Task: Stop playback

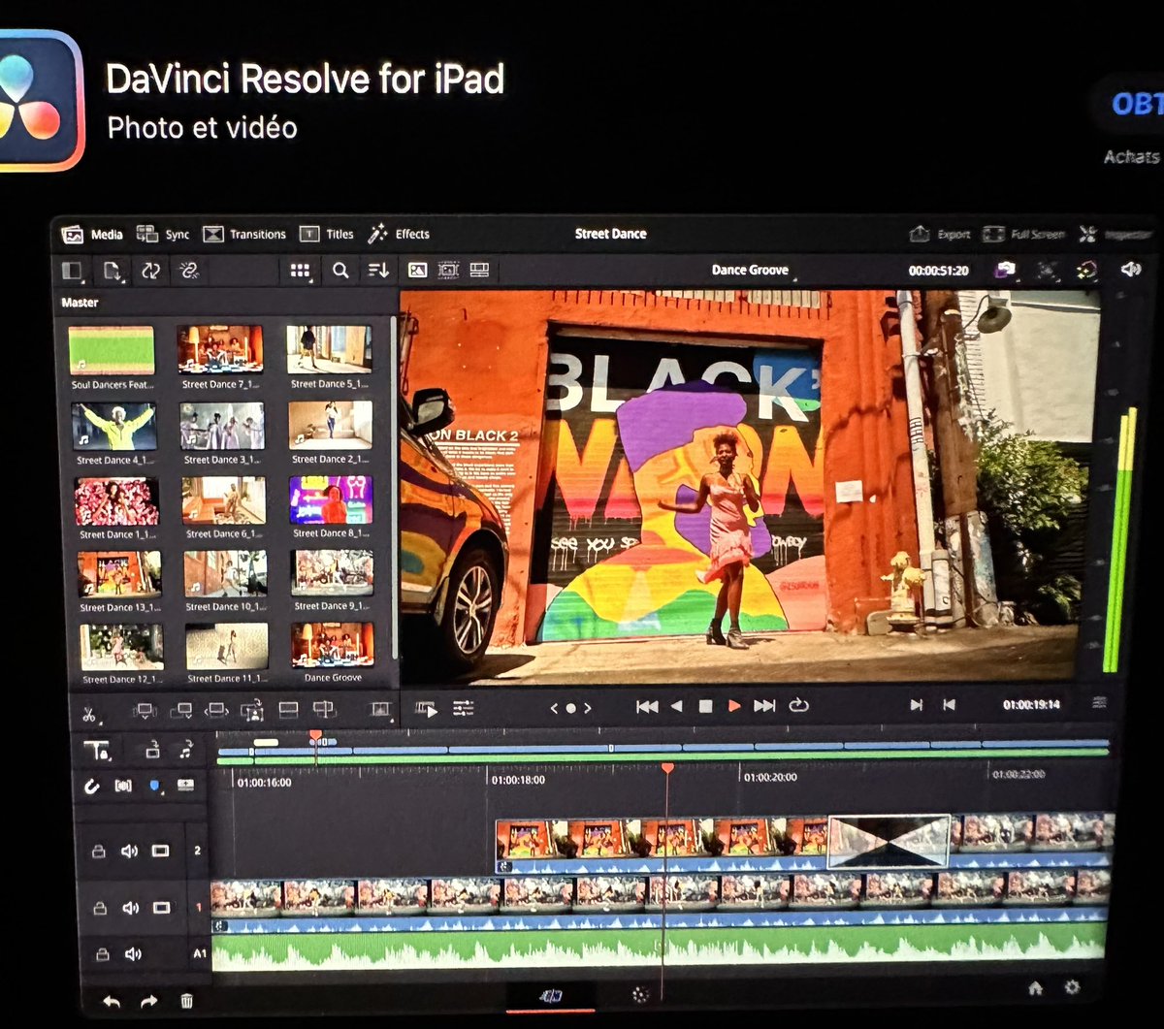Action: [706, 707]
